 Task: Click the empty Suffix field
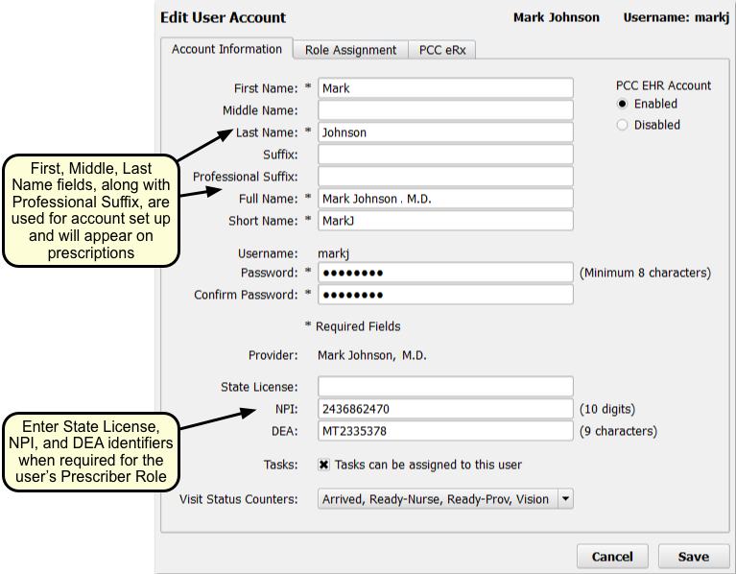point(445,155)
